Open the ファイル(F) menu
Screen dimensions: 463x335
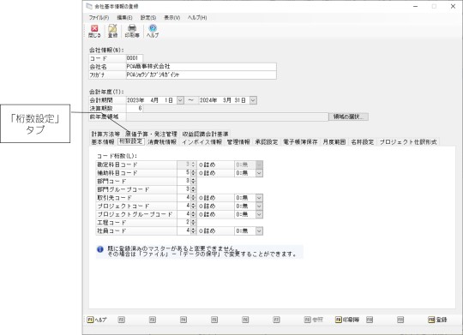(x=99, y=18)
